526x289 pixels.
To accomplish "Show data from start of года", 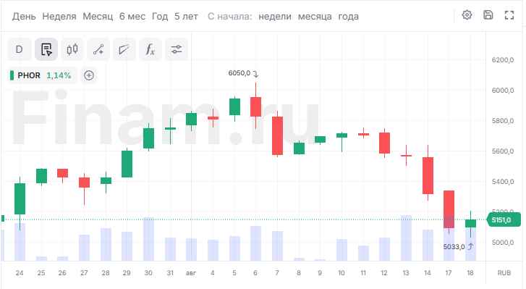I will 348,17.
